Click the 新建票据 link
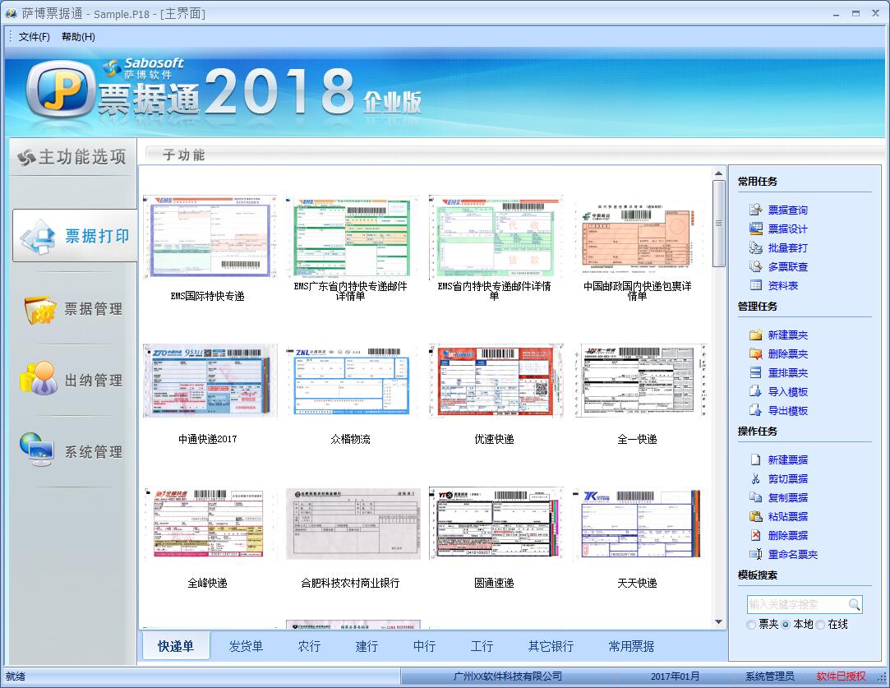Screen dimensions: 890x688 pyautogui.click(x=788, y=459)
